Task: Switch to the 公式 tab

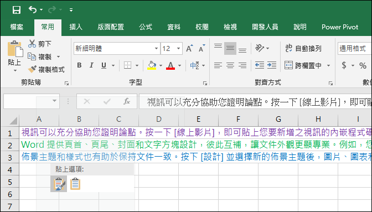Action: [x=146, y=27]
